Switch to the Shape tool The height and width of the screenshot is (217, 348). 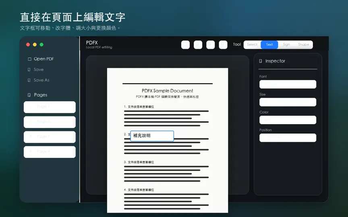303,45
